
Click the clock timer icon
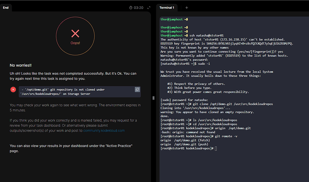[x=131, y=8]
